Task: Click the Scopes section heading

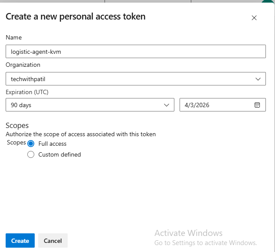Action: 17,125
